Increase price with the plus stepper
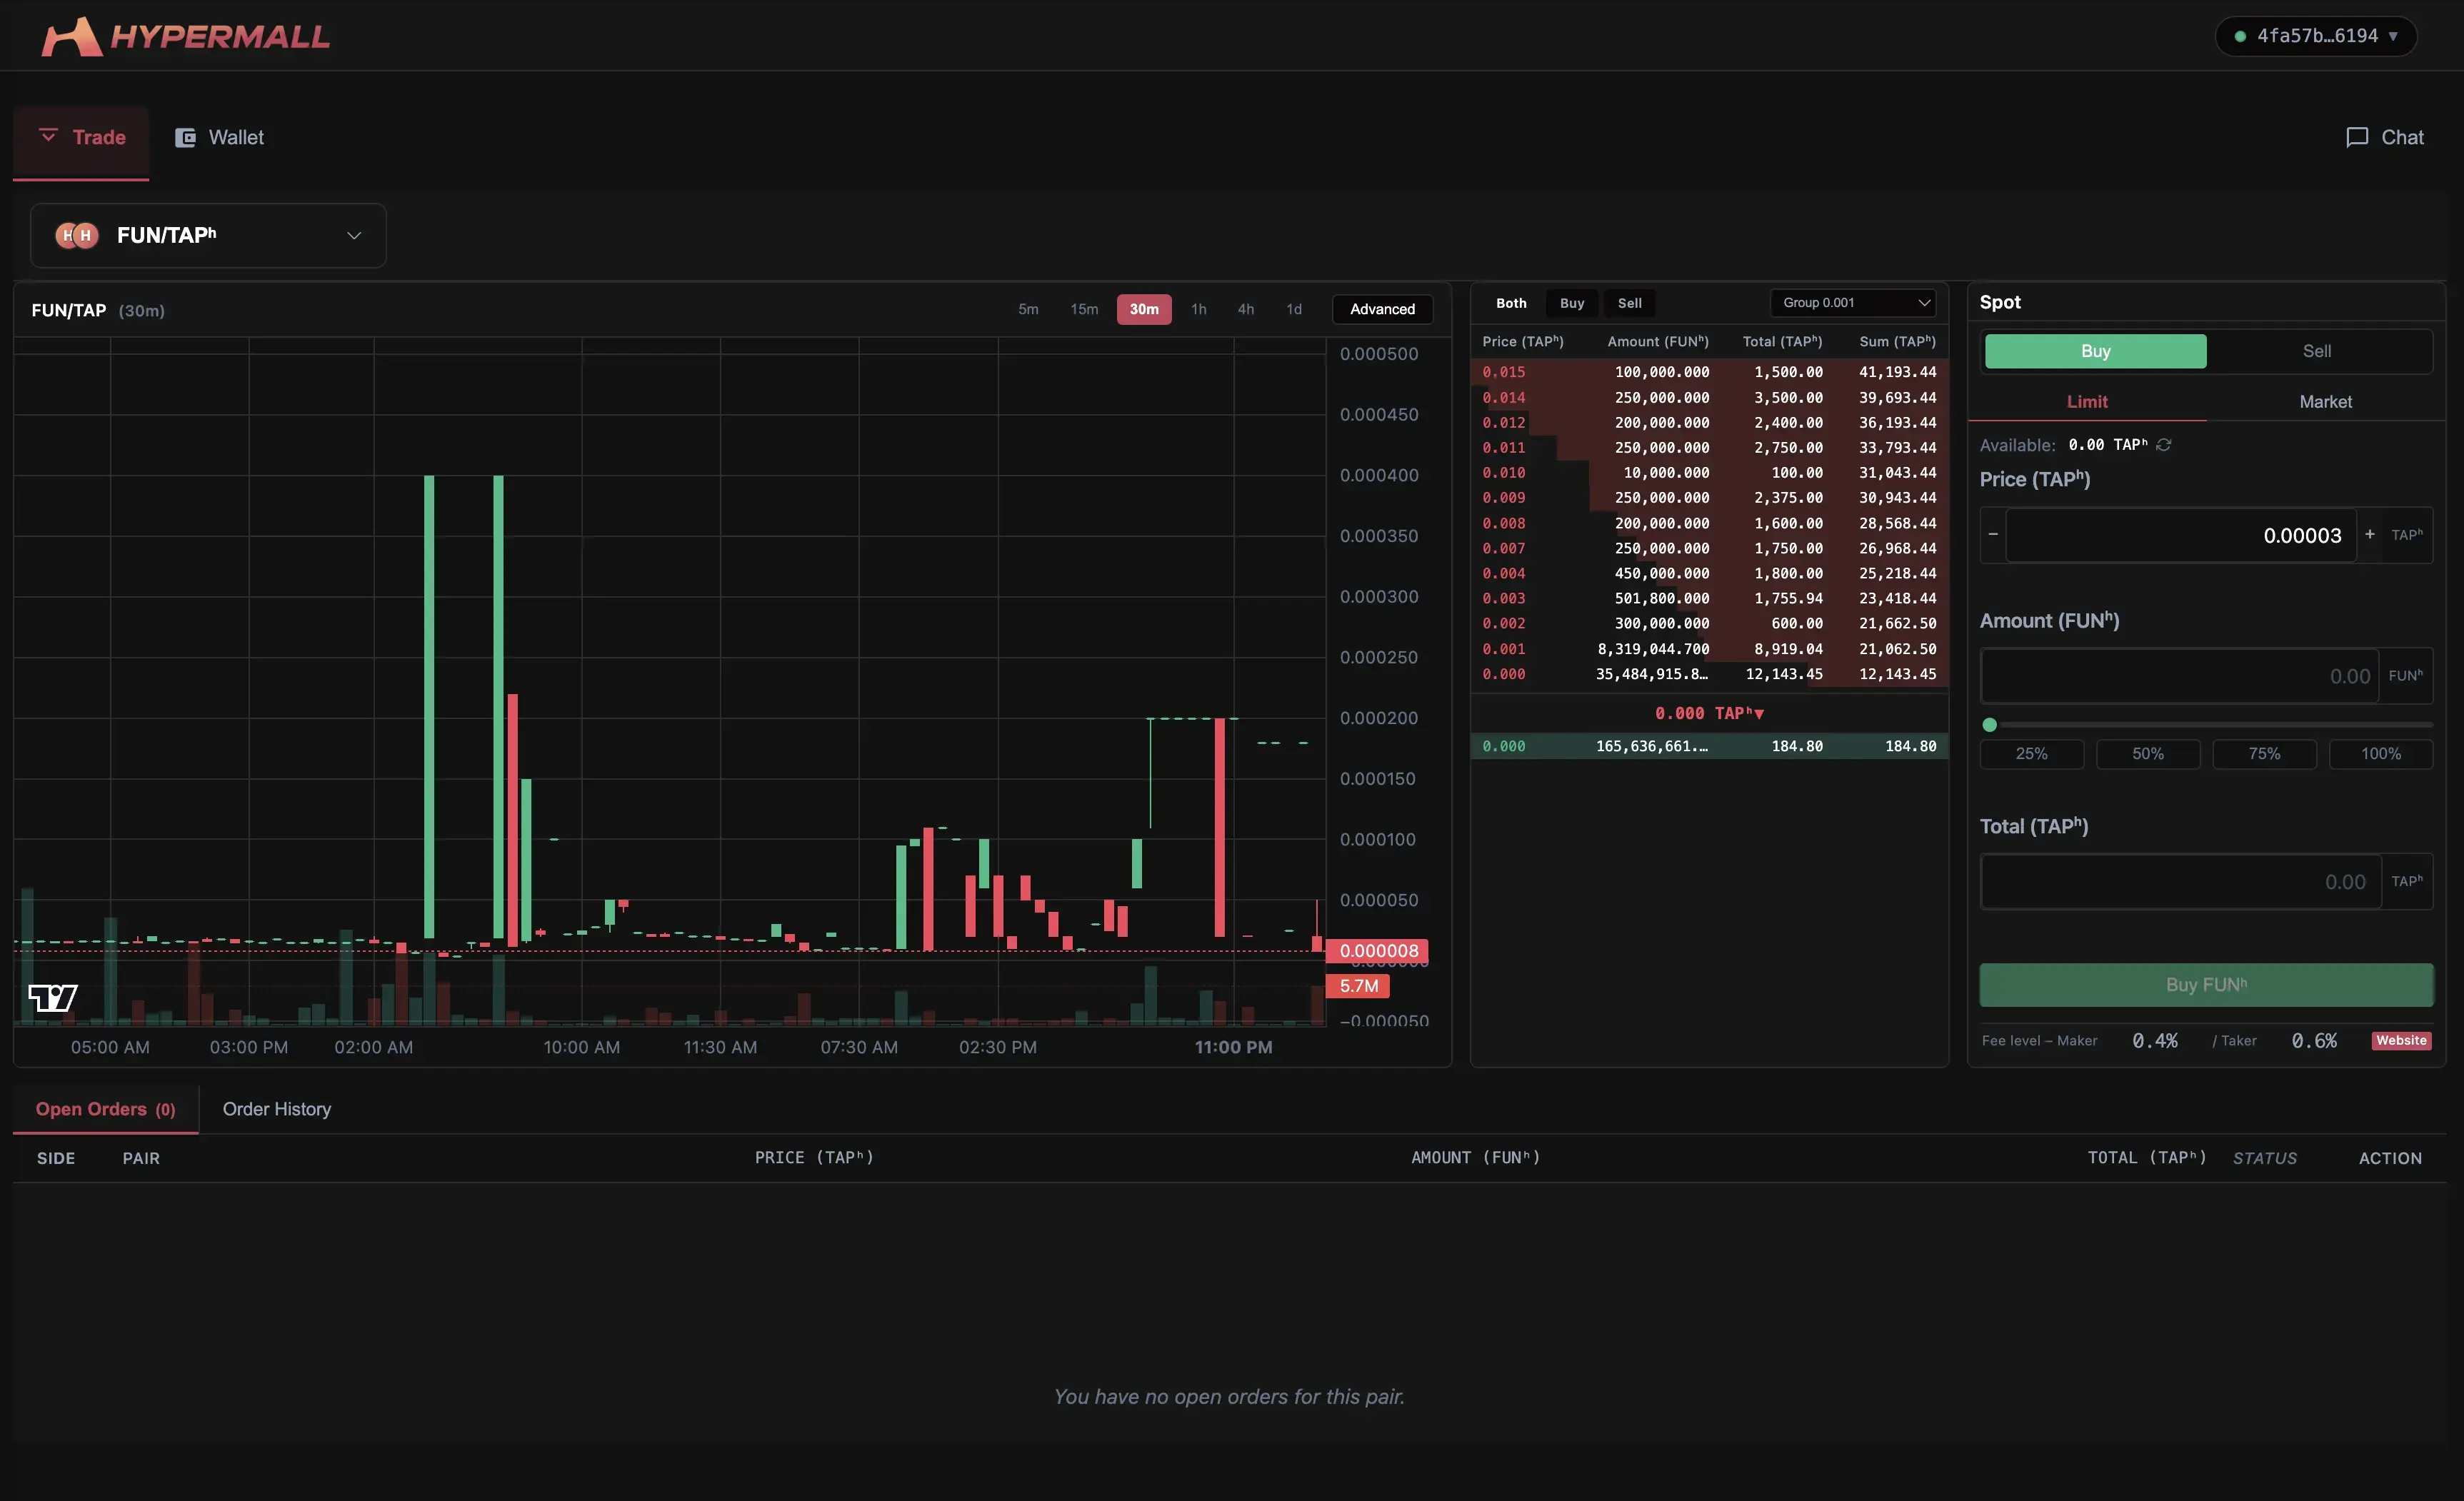Viewport: 2464px width, 1501px height. (x=2369, y=534)
